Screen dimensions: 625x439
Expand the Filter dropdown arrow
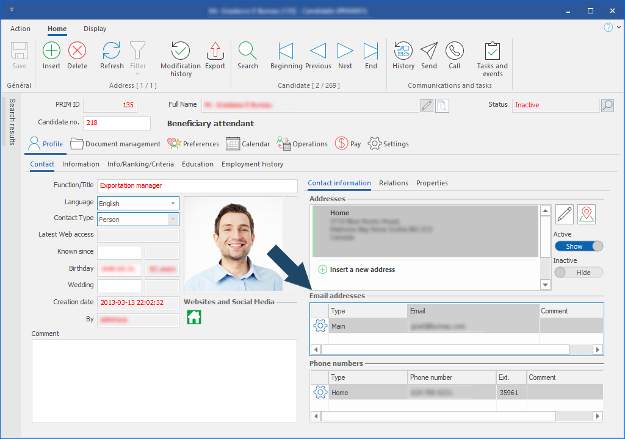click(138, 74)
